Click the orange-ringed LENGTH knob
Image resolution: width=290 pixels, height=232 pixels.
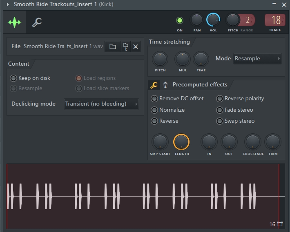click(181, 142)
